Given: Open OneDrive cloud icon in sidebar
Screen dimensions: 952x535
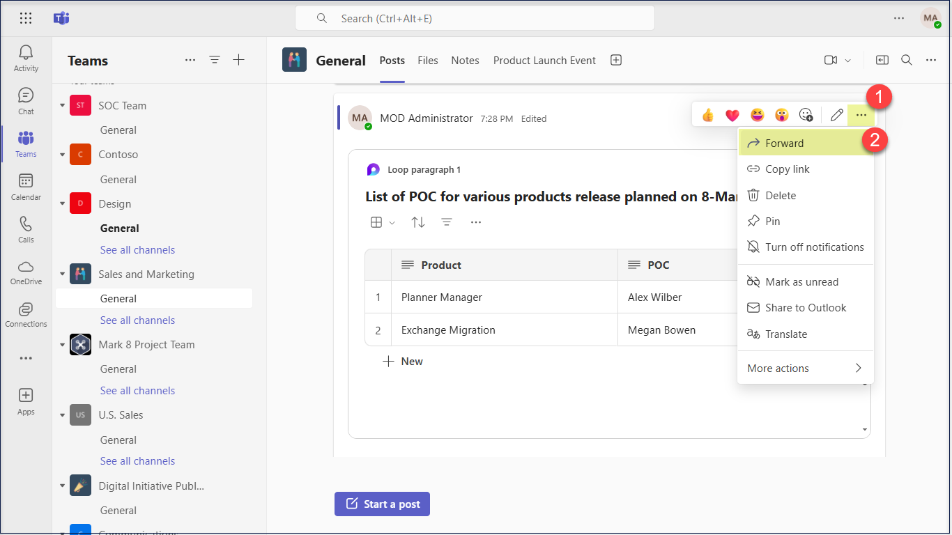Looking at the screenshot, I should (x=26, y=271).
